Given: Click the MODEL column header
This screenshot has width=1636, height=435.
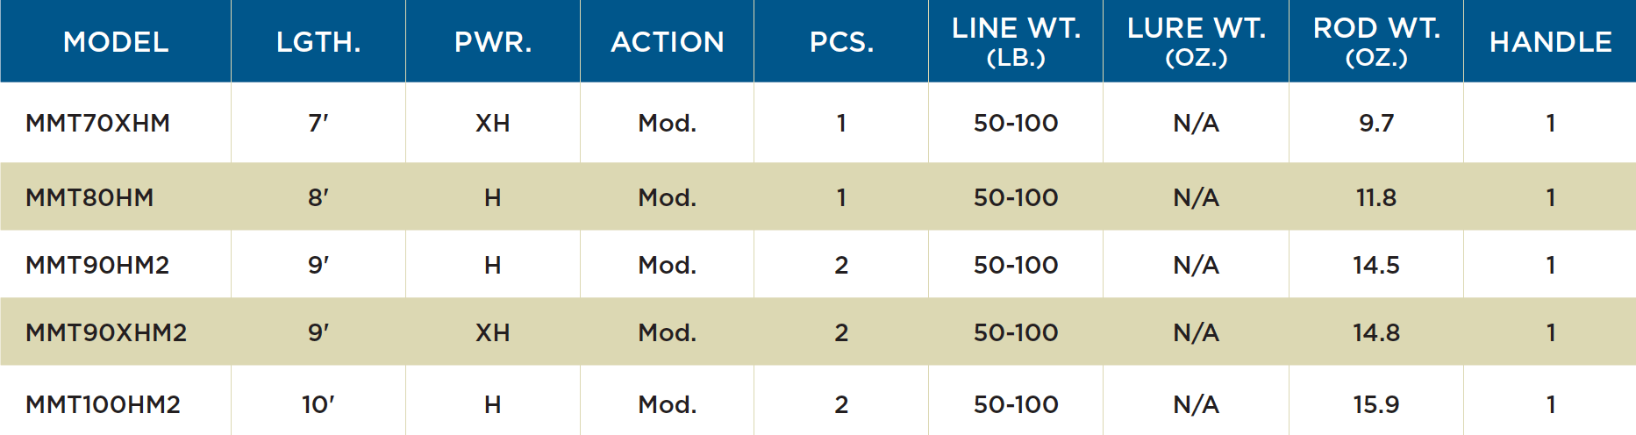Looking at the screenshot, I should pos(116,42).
